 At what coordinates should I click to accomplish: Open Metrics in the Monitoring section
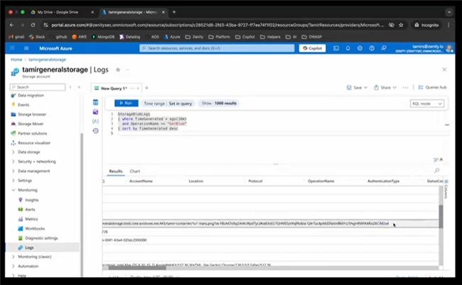click(x=31, y=219)
